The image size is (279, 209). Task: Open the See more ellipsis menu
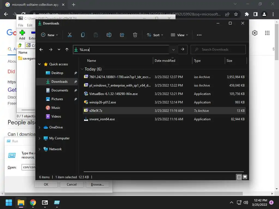(x=199, y=35)
